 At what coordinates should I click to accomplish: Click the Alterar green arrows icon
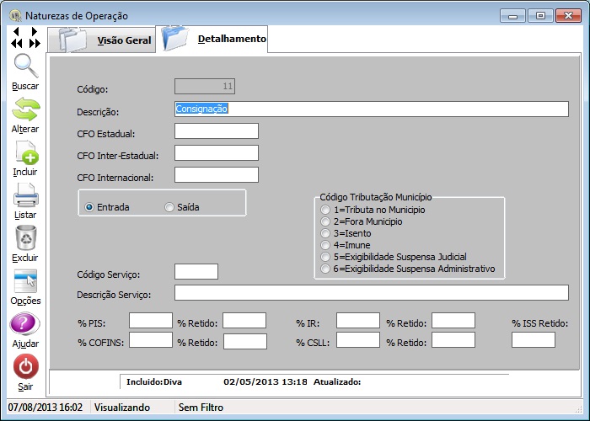tap(24, 110)
